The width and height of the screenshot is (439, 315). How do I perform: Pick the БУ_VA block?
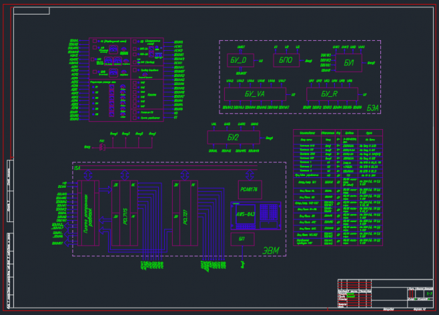[254, 94]
